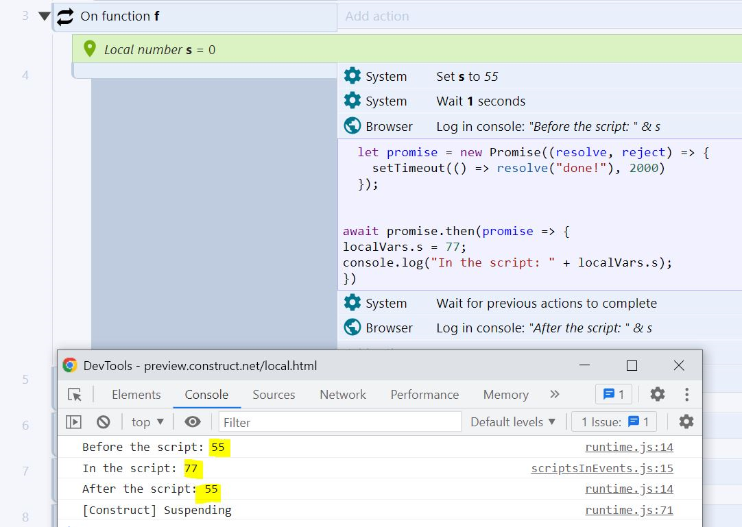Select the On function f condition text
The image size is (742, 527).
coord(120,16)
